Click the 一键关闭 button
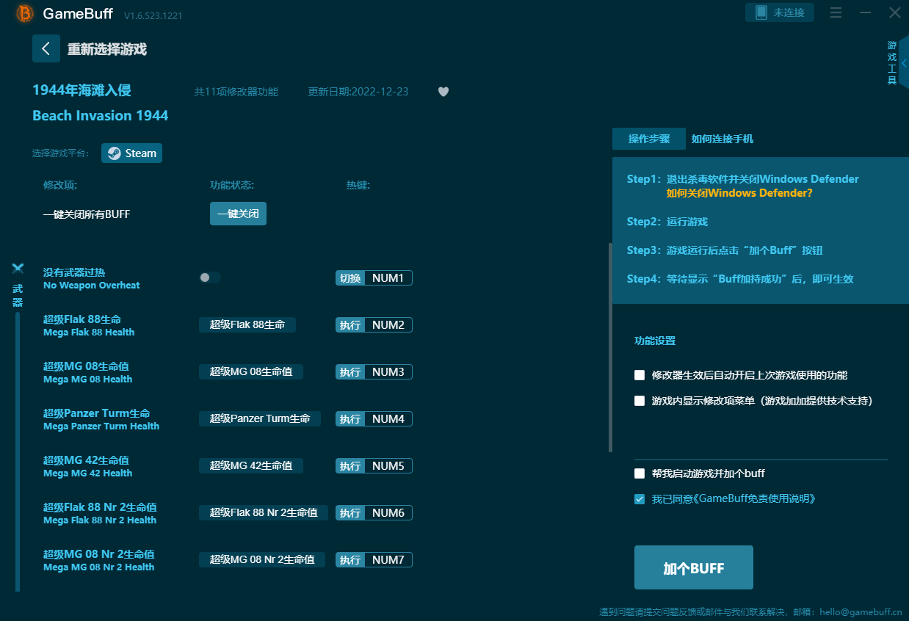This screenshot has height=621, width=909. click(238, 214)
